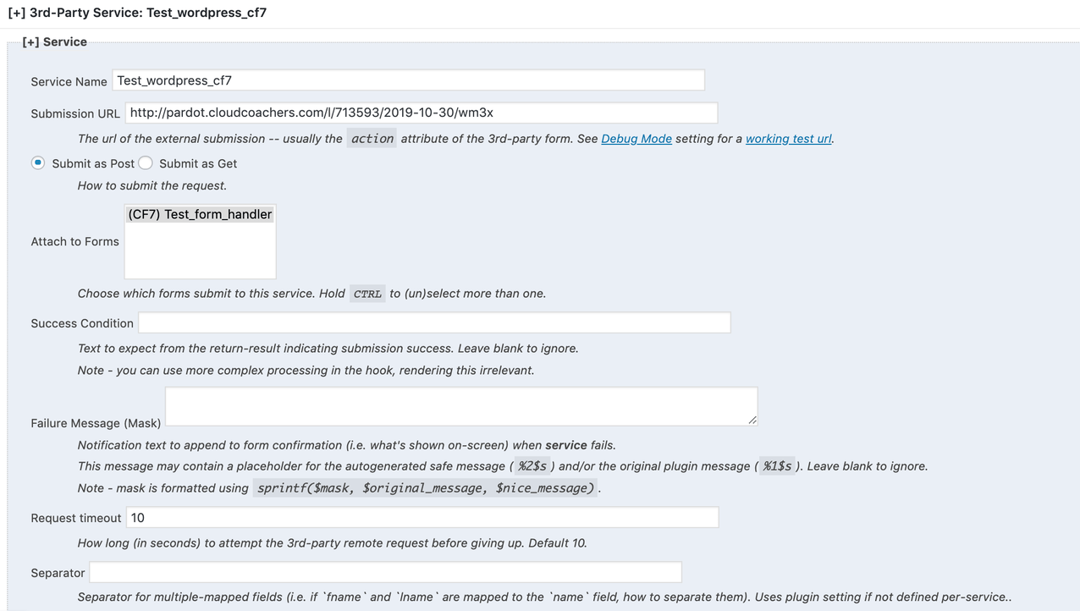
Task: Click the Request timeout label
Action: click(76, 518)
